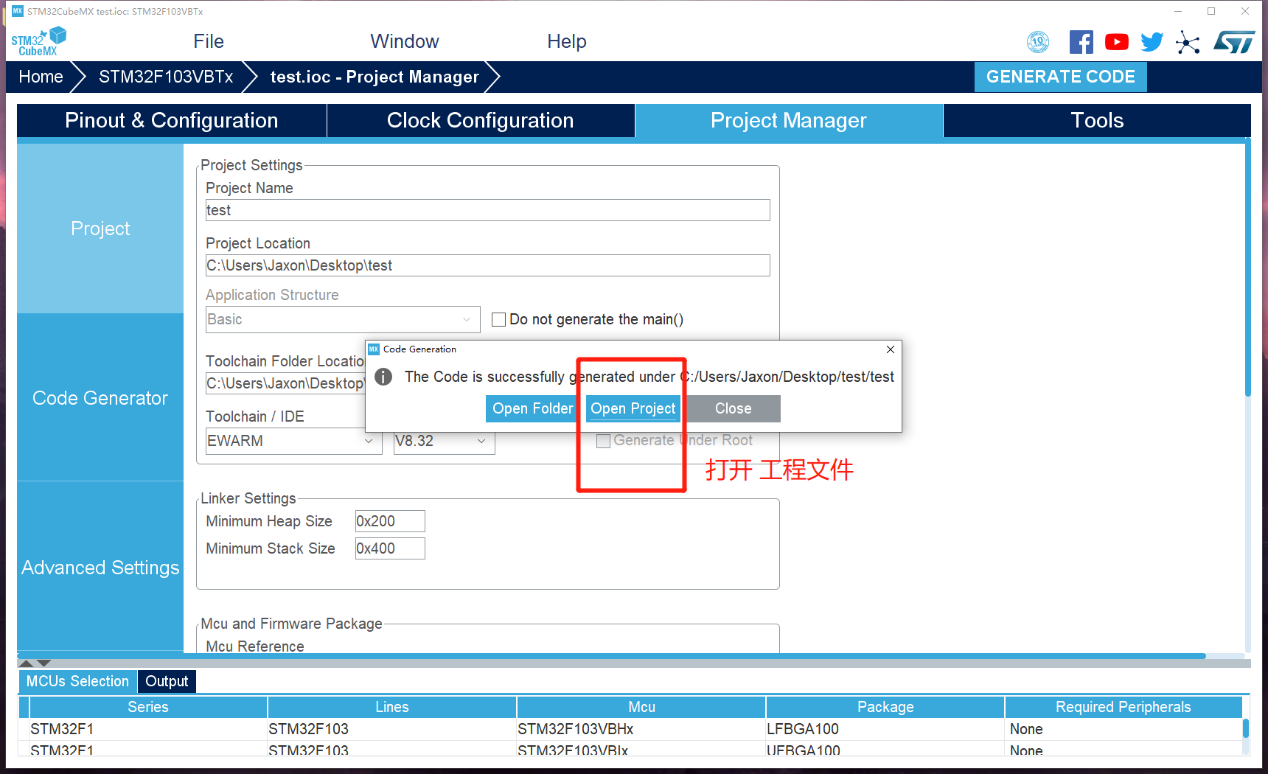1268x774 pixels.
Task: Click the 'test.ioc - Project Manager' breadcrumb
Action: click(375, 77)
